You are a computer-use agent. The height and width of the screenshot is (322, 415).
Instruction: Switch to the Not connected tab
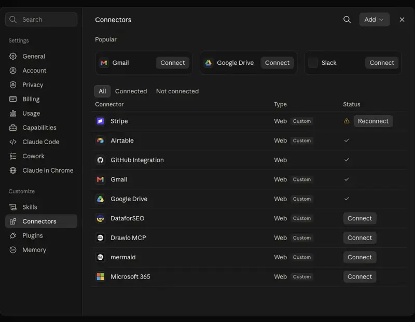click(177, 91)
